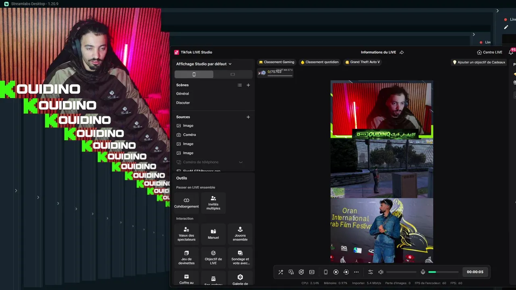The height and width of the screenshot is (290, 516).
Task: Click the Outils section header
Action: [x=181, y=178]
